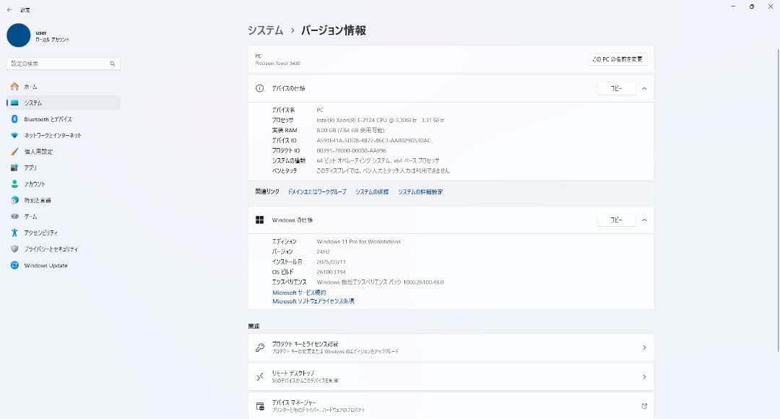Screen dimensions: 780x419
Task: Open プライバシーとセキュリティ settings
Action: click(x=51, y=249)
